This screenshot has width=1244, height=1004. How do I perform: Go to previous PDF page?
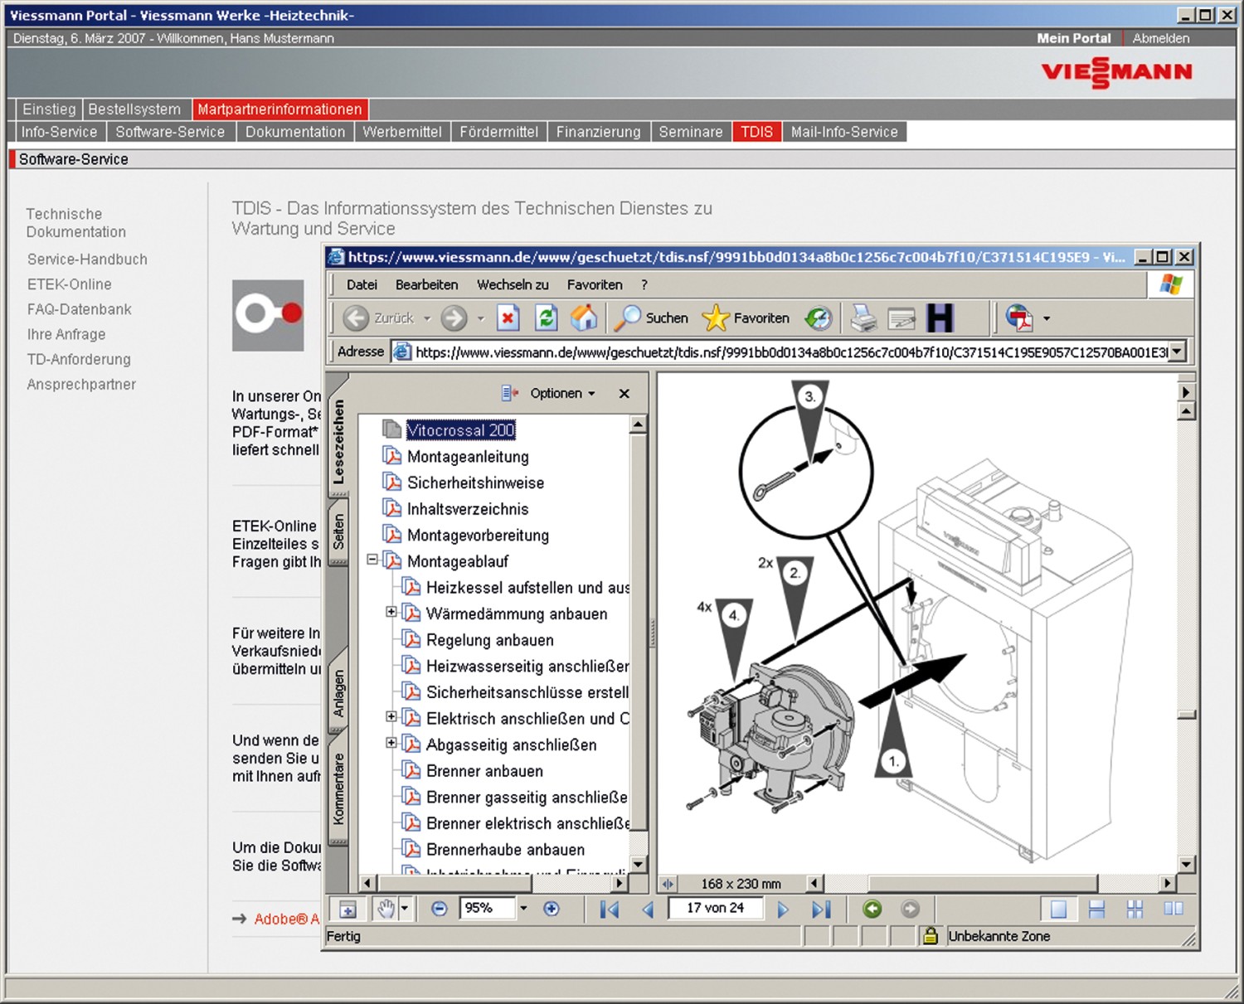[x=648, y=909]
